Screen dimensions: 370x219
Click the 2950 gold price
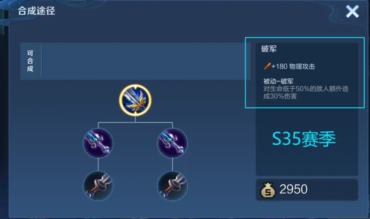(294, 189)
